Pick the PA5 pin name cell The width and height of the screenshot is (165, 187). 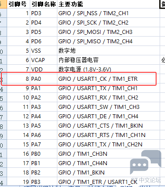pyautogui.click(x=44, y=126)
